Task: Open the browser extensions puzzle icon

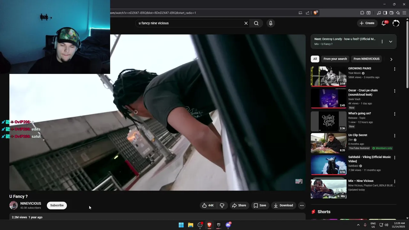Action: 362,13
